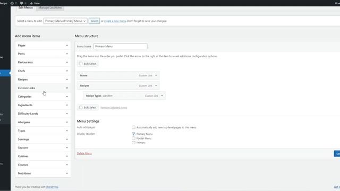340x191 pixels.
Task: Expand the Posts panel
Action: [43, 54]
